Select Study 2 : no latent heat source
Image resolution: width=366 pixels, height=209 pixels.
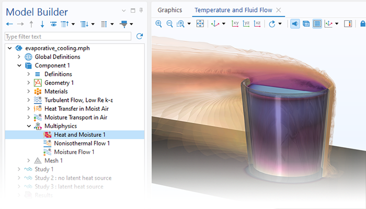click(x=73, y=178)
